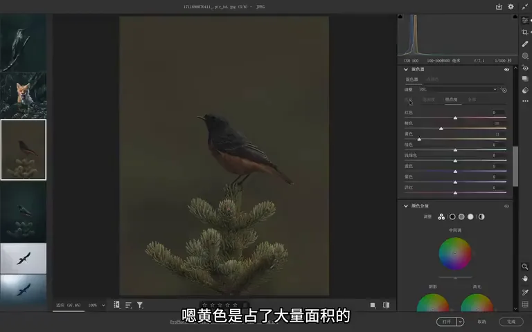Select the Red Eye removal tool

pos(525,68)
